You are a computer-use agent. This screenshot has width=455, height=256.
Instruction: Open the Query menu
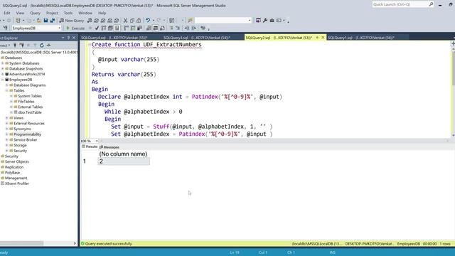(x=35, y=13)
